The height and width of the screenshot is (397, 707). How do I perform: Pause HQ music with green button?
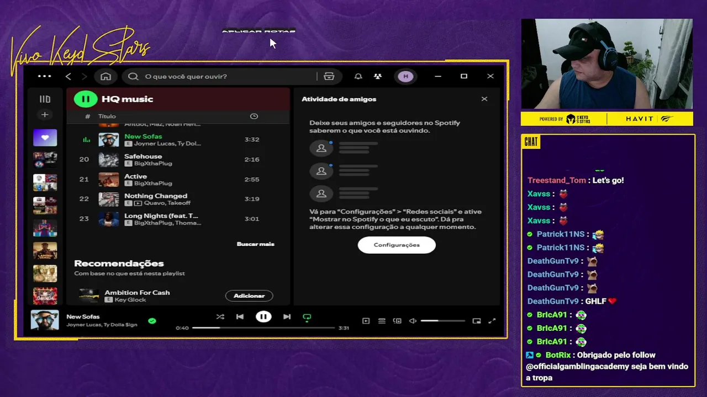point(86,99)
